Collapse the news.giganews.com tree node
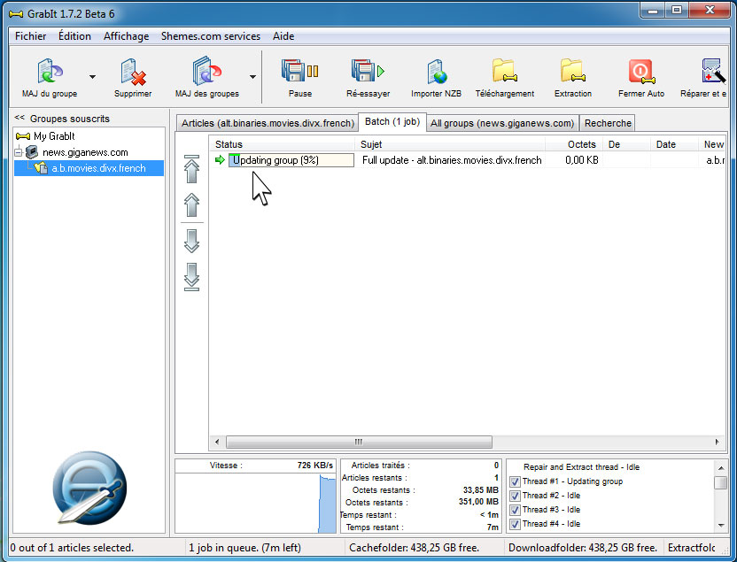This screenshot has width=737, height=562. [x=19, y=152]
